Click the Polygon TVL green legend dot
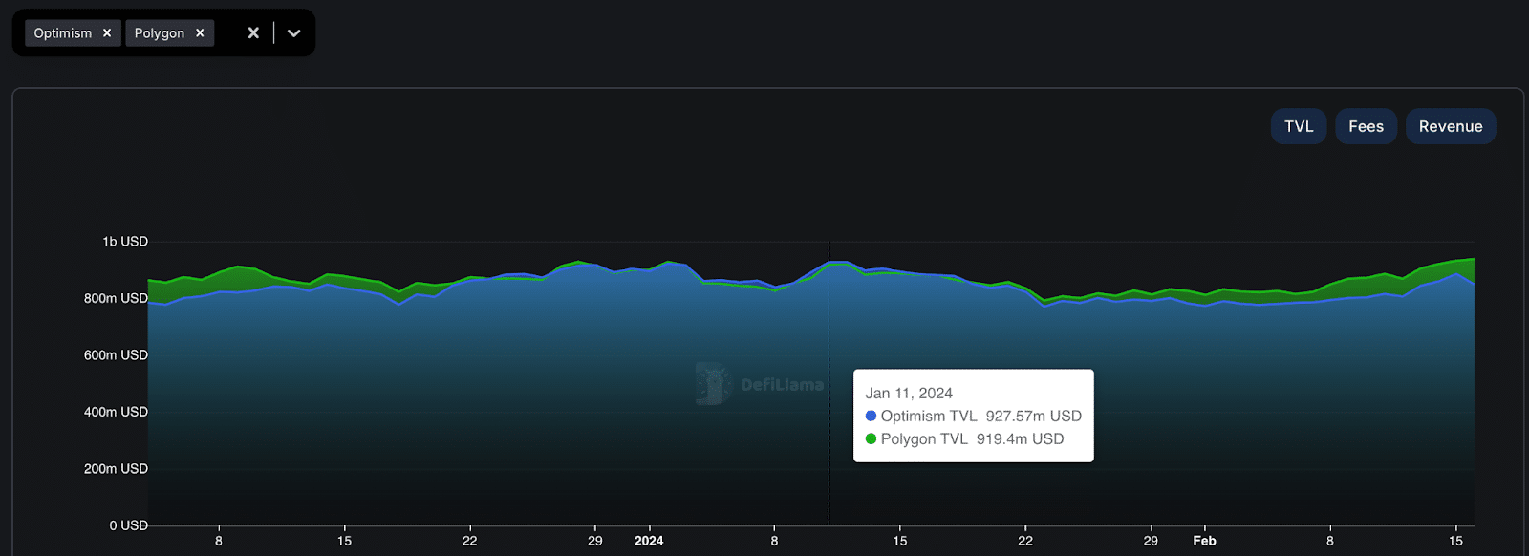 [x=871, y=438]
